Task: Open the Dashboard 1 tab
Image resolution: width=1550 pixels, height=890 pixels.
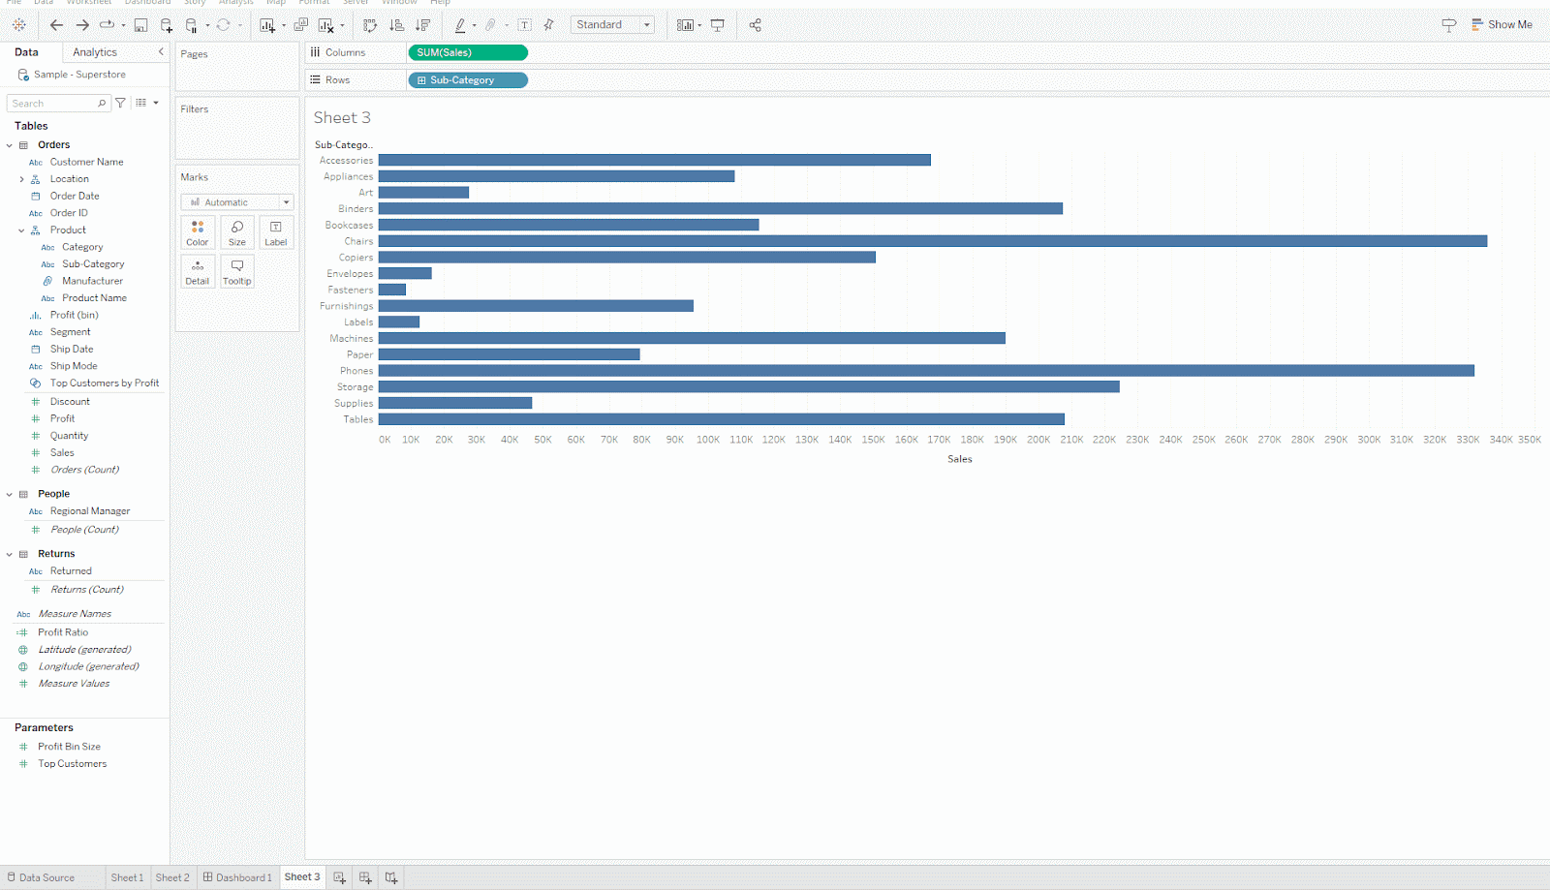Action: tap(237, 877)
